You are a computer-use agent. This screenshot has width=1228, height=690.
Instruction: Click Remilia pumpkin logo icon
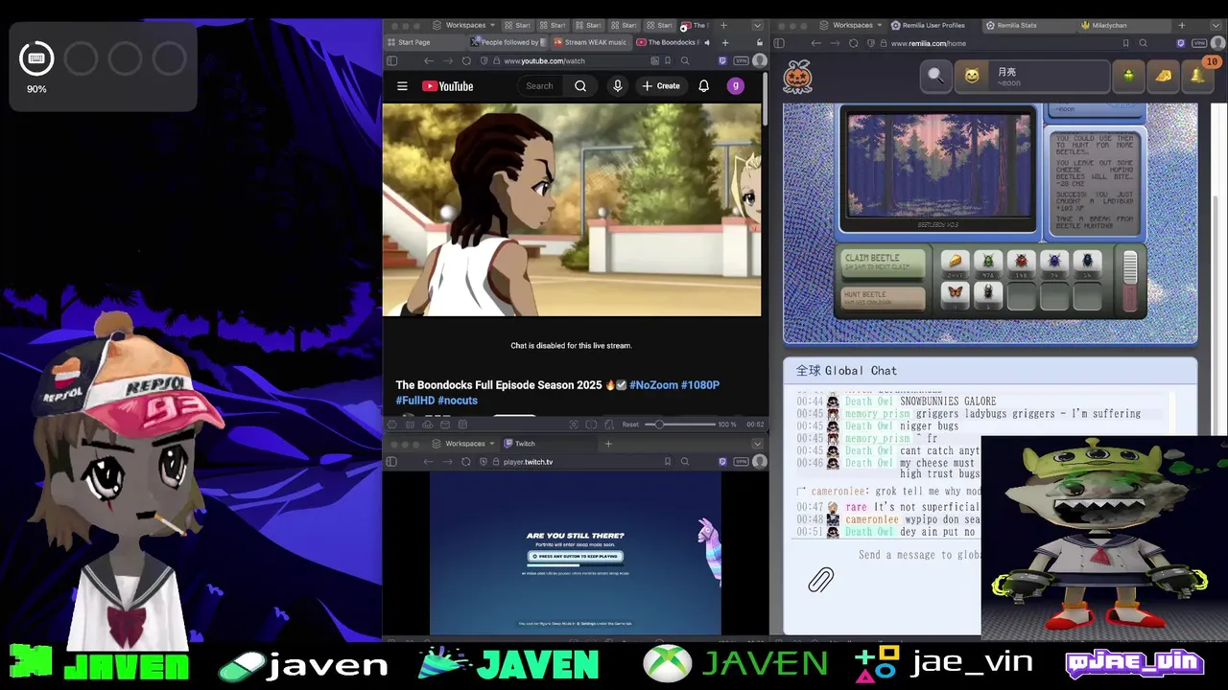[798, 76]
